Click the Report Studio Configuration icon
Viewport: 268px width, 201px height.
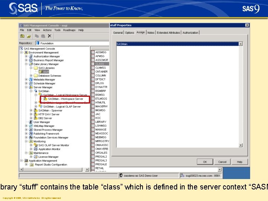pyautogui.click(x=32, y=165)
